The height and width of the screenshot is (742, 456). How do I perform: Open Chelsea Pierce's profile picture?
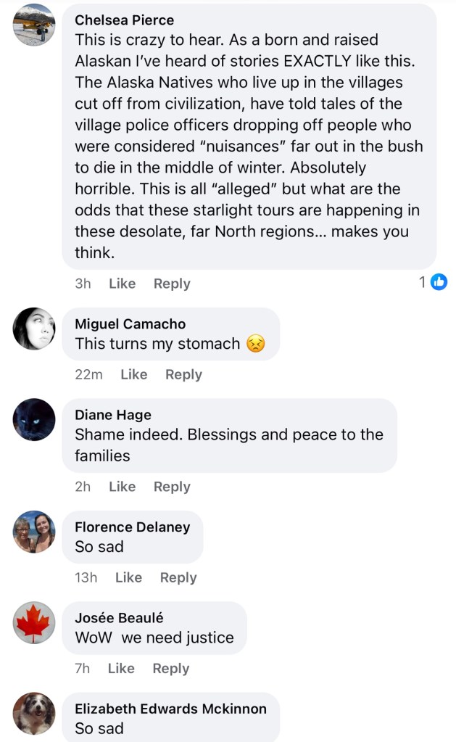click(34, 25)
